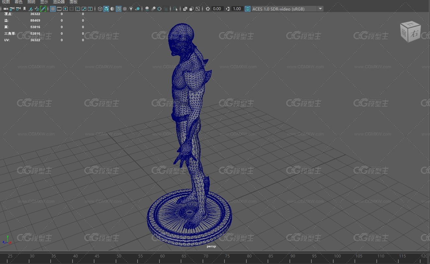Toggle the viewport Grid display button
This screenshot has width=430, height=264.
point(53,9)
